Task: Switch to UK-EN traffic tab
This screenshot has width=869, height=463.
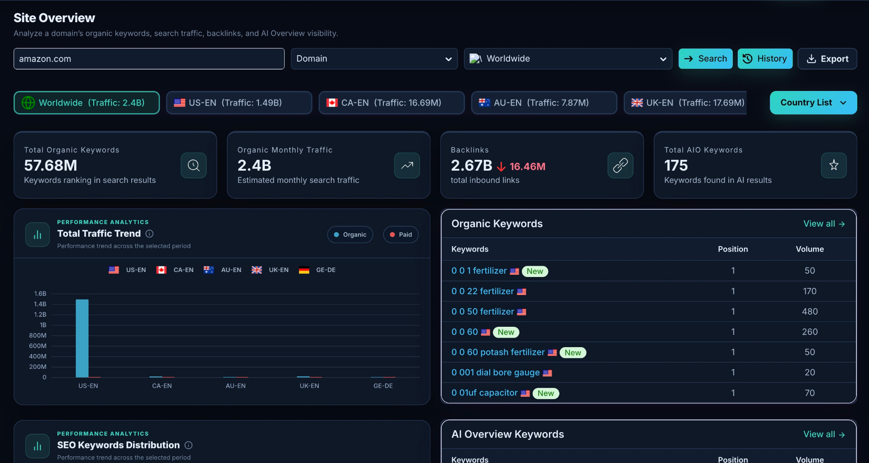Action: [x=685, y=103]
